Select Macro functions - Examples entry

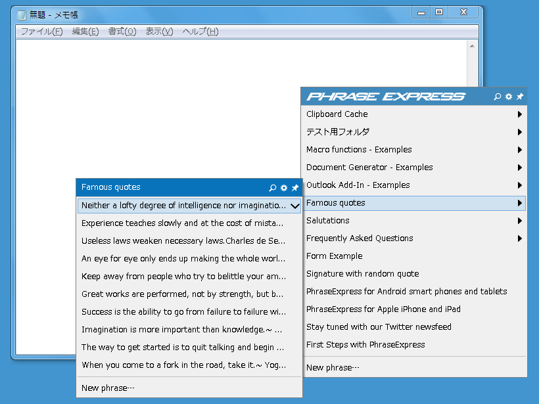click(x=414, y=150)
